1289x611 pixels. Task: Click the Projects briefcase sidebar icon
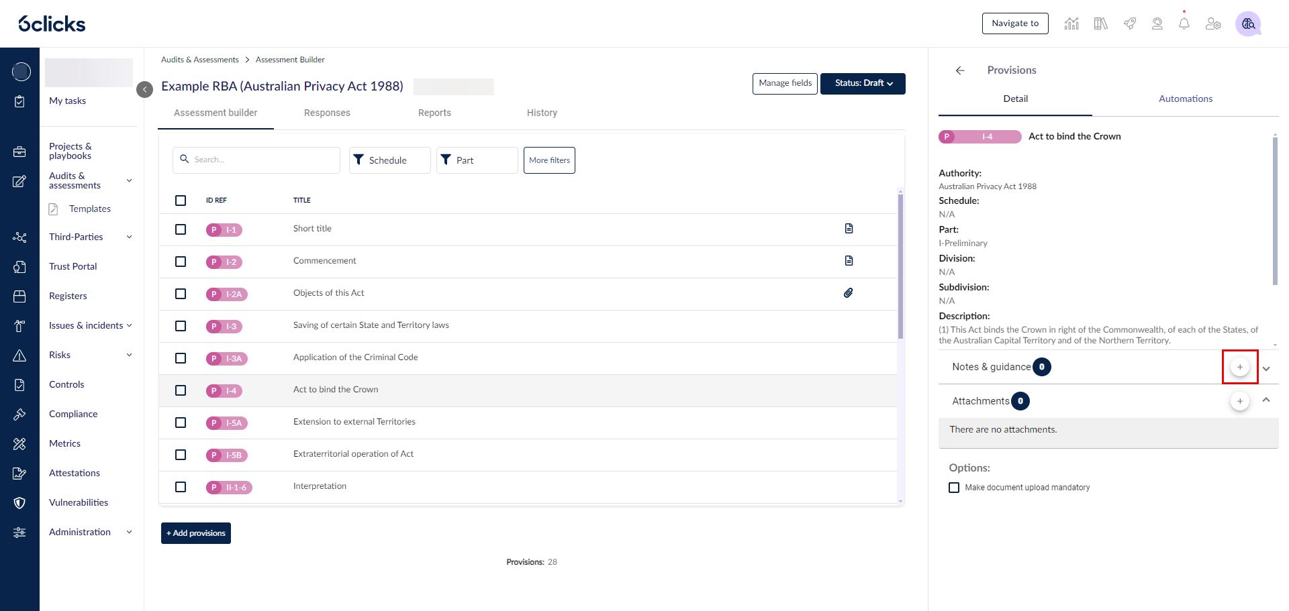[19, 152]
